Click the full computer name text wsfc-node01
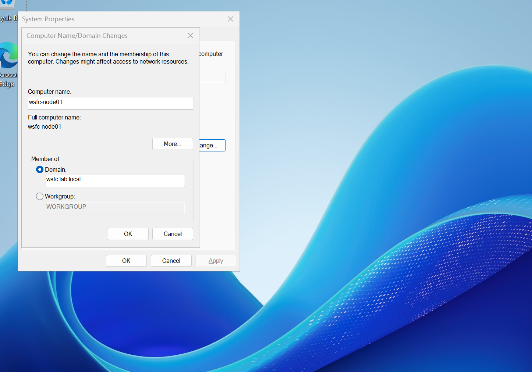This screenshot has height=372, width=532. pos(45,126)
